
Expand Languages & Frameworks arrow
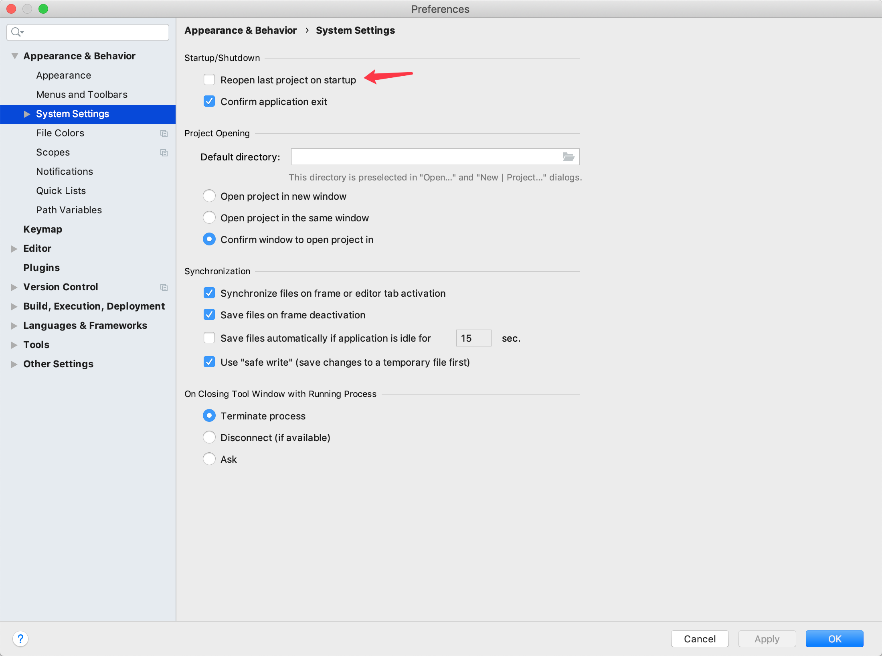(14, 326)
